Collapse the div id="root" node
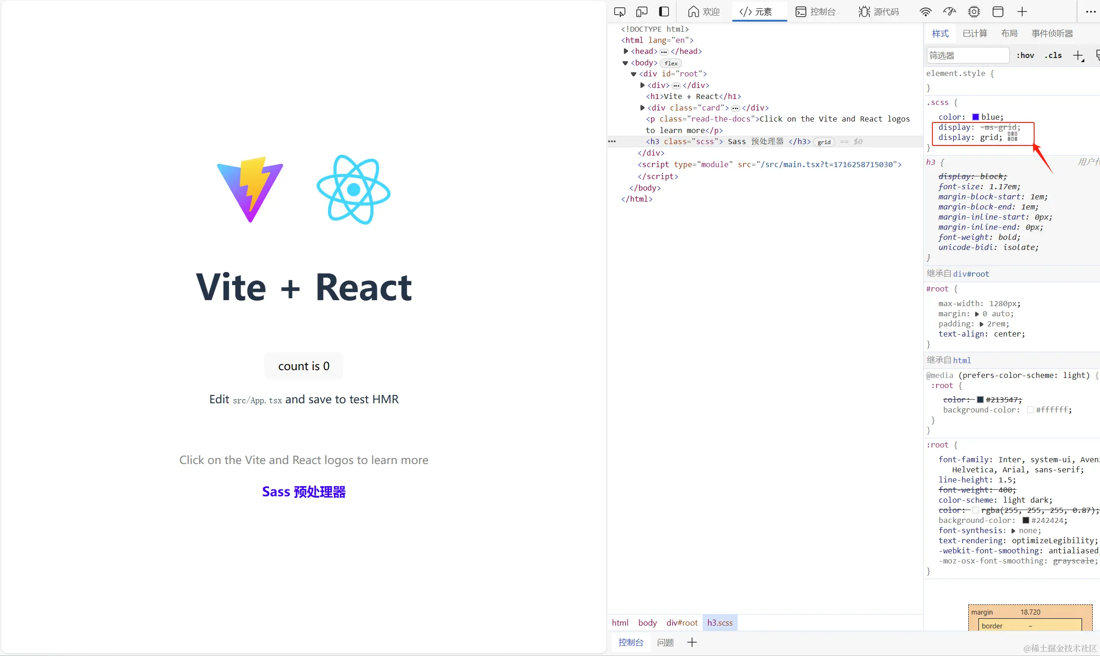The image size is (1100, 656). pos(634,74)
